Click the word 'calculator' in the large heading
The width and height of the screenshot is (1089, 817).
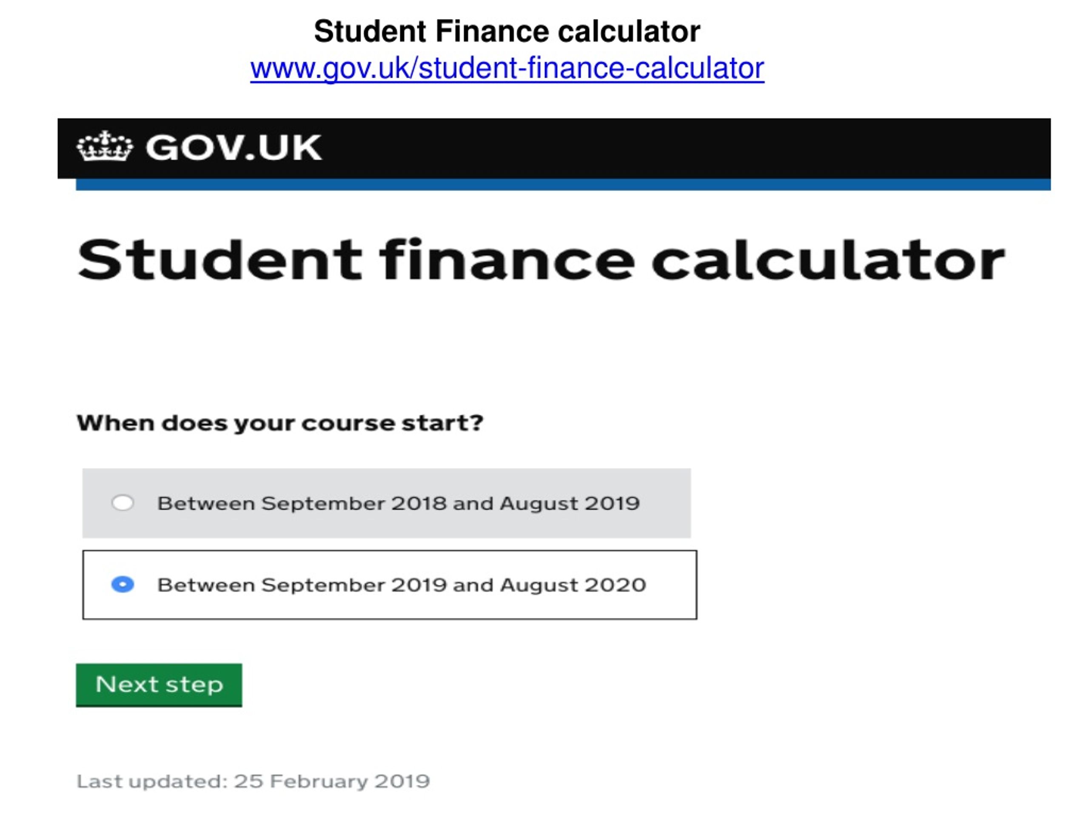(827, 260)
